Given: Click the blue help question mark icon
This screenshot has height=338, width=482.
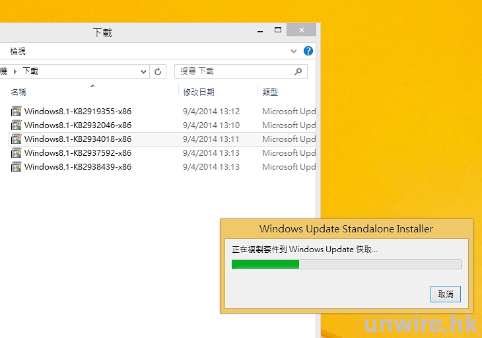Looking at the screenshot, I should pos(308,51).
